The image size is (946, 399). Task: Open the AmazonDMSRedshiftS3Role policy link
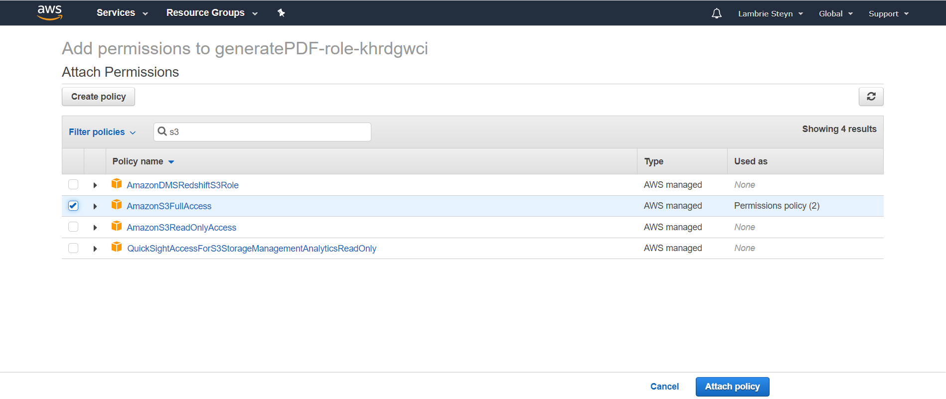tap(182, 185)
